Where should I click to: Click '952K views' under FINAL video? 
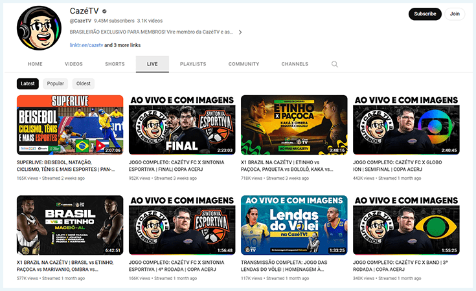[139, 178]
